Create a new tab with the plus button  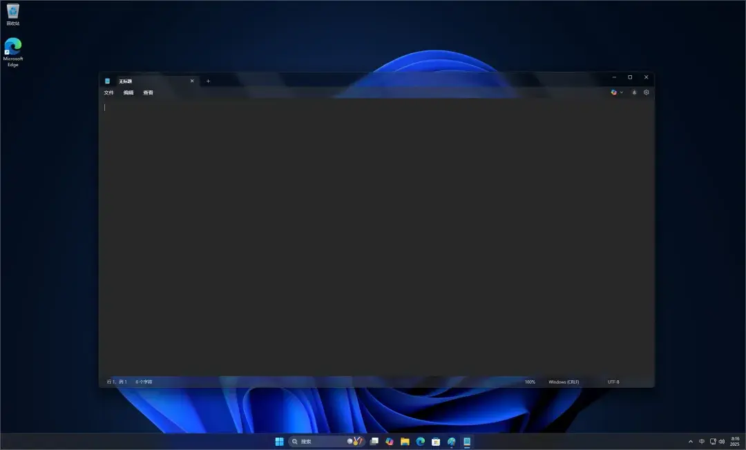(208, 81)
